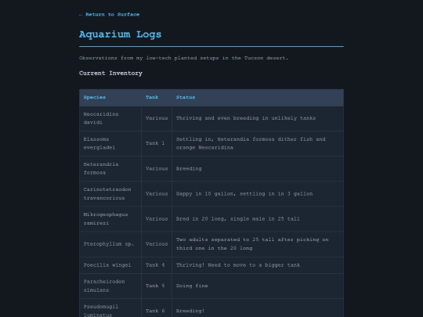
Task: Click the Current Inventory heading
Action: tap(110, 74)
